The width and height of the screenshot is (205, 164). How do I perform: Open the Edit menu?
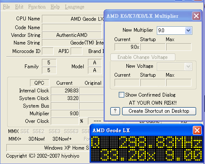[19, 7]
